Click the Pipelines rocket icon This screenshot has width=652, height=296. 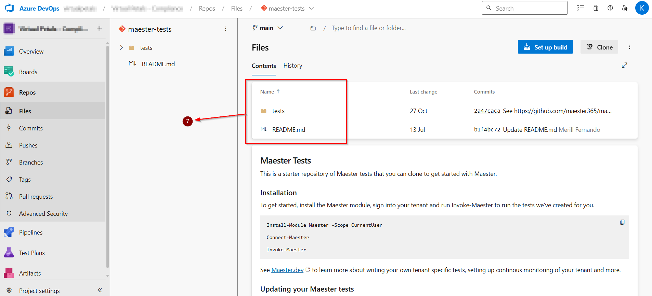[x=9, y=232]
